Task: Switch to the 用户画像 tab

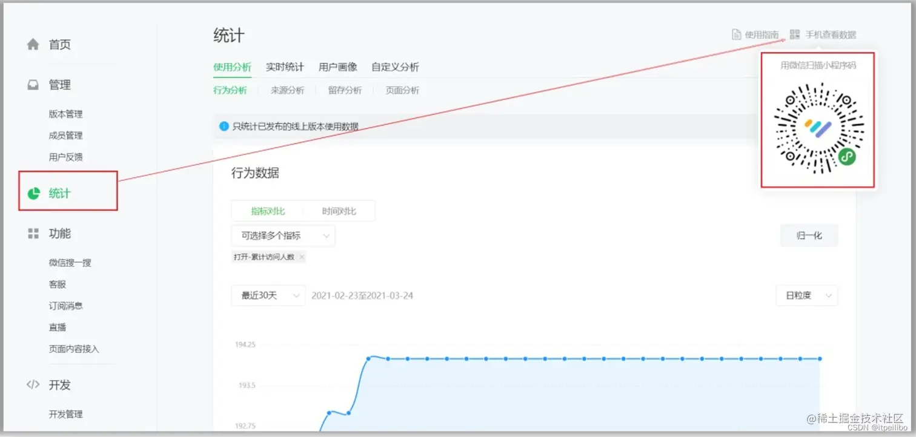Action: click(x=337, y=67)
